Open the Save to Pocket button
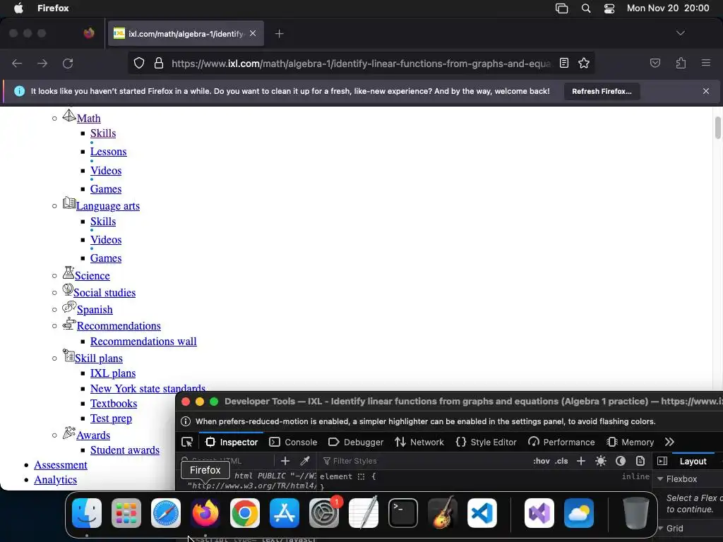 tap(655, 63)
